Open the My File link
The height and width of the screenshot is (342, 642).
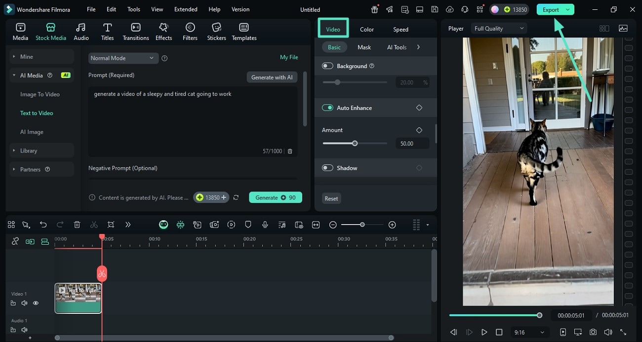tap(289, 57)
